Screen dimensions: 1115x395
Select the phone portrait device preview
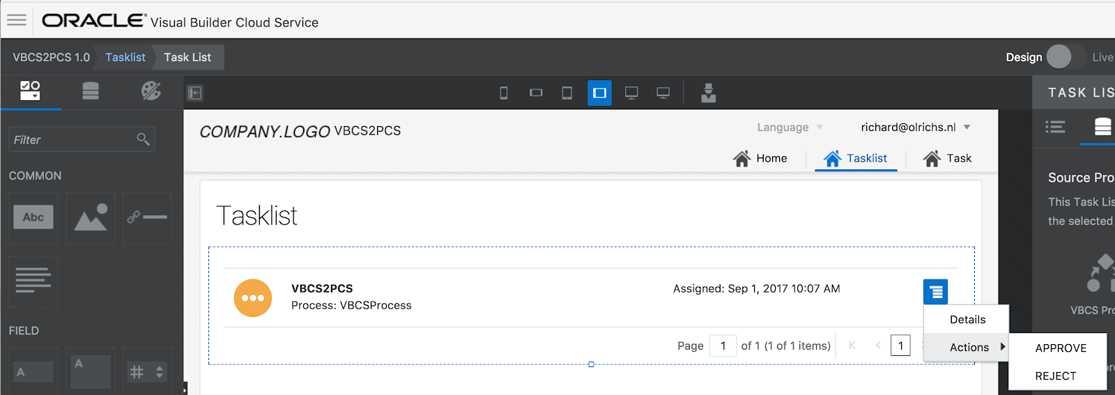click(504, 93)
